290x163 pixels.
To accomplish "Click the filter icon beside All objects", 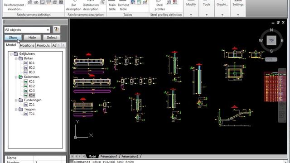I will coord(56,29).
